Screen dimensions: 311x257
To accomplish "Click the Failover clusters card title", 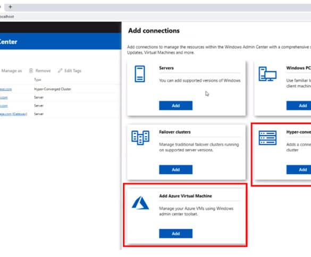I will tap(175, 132).
